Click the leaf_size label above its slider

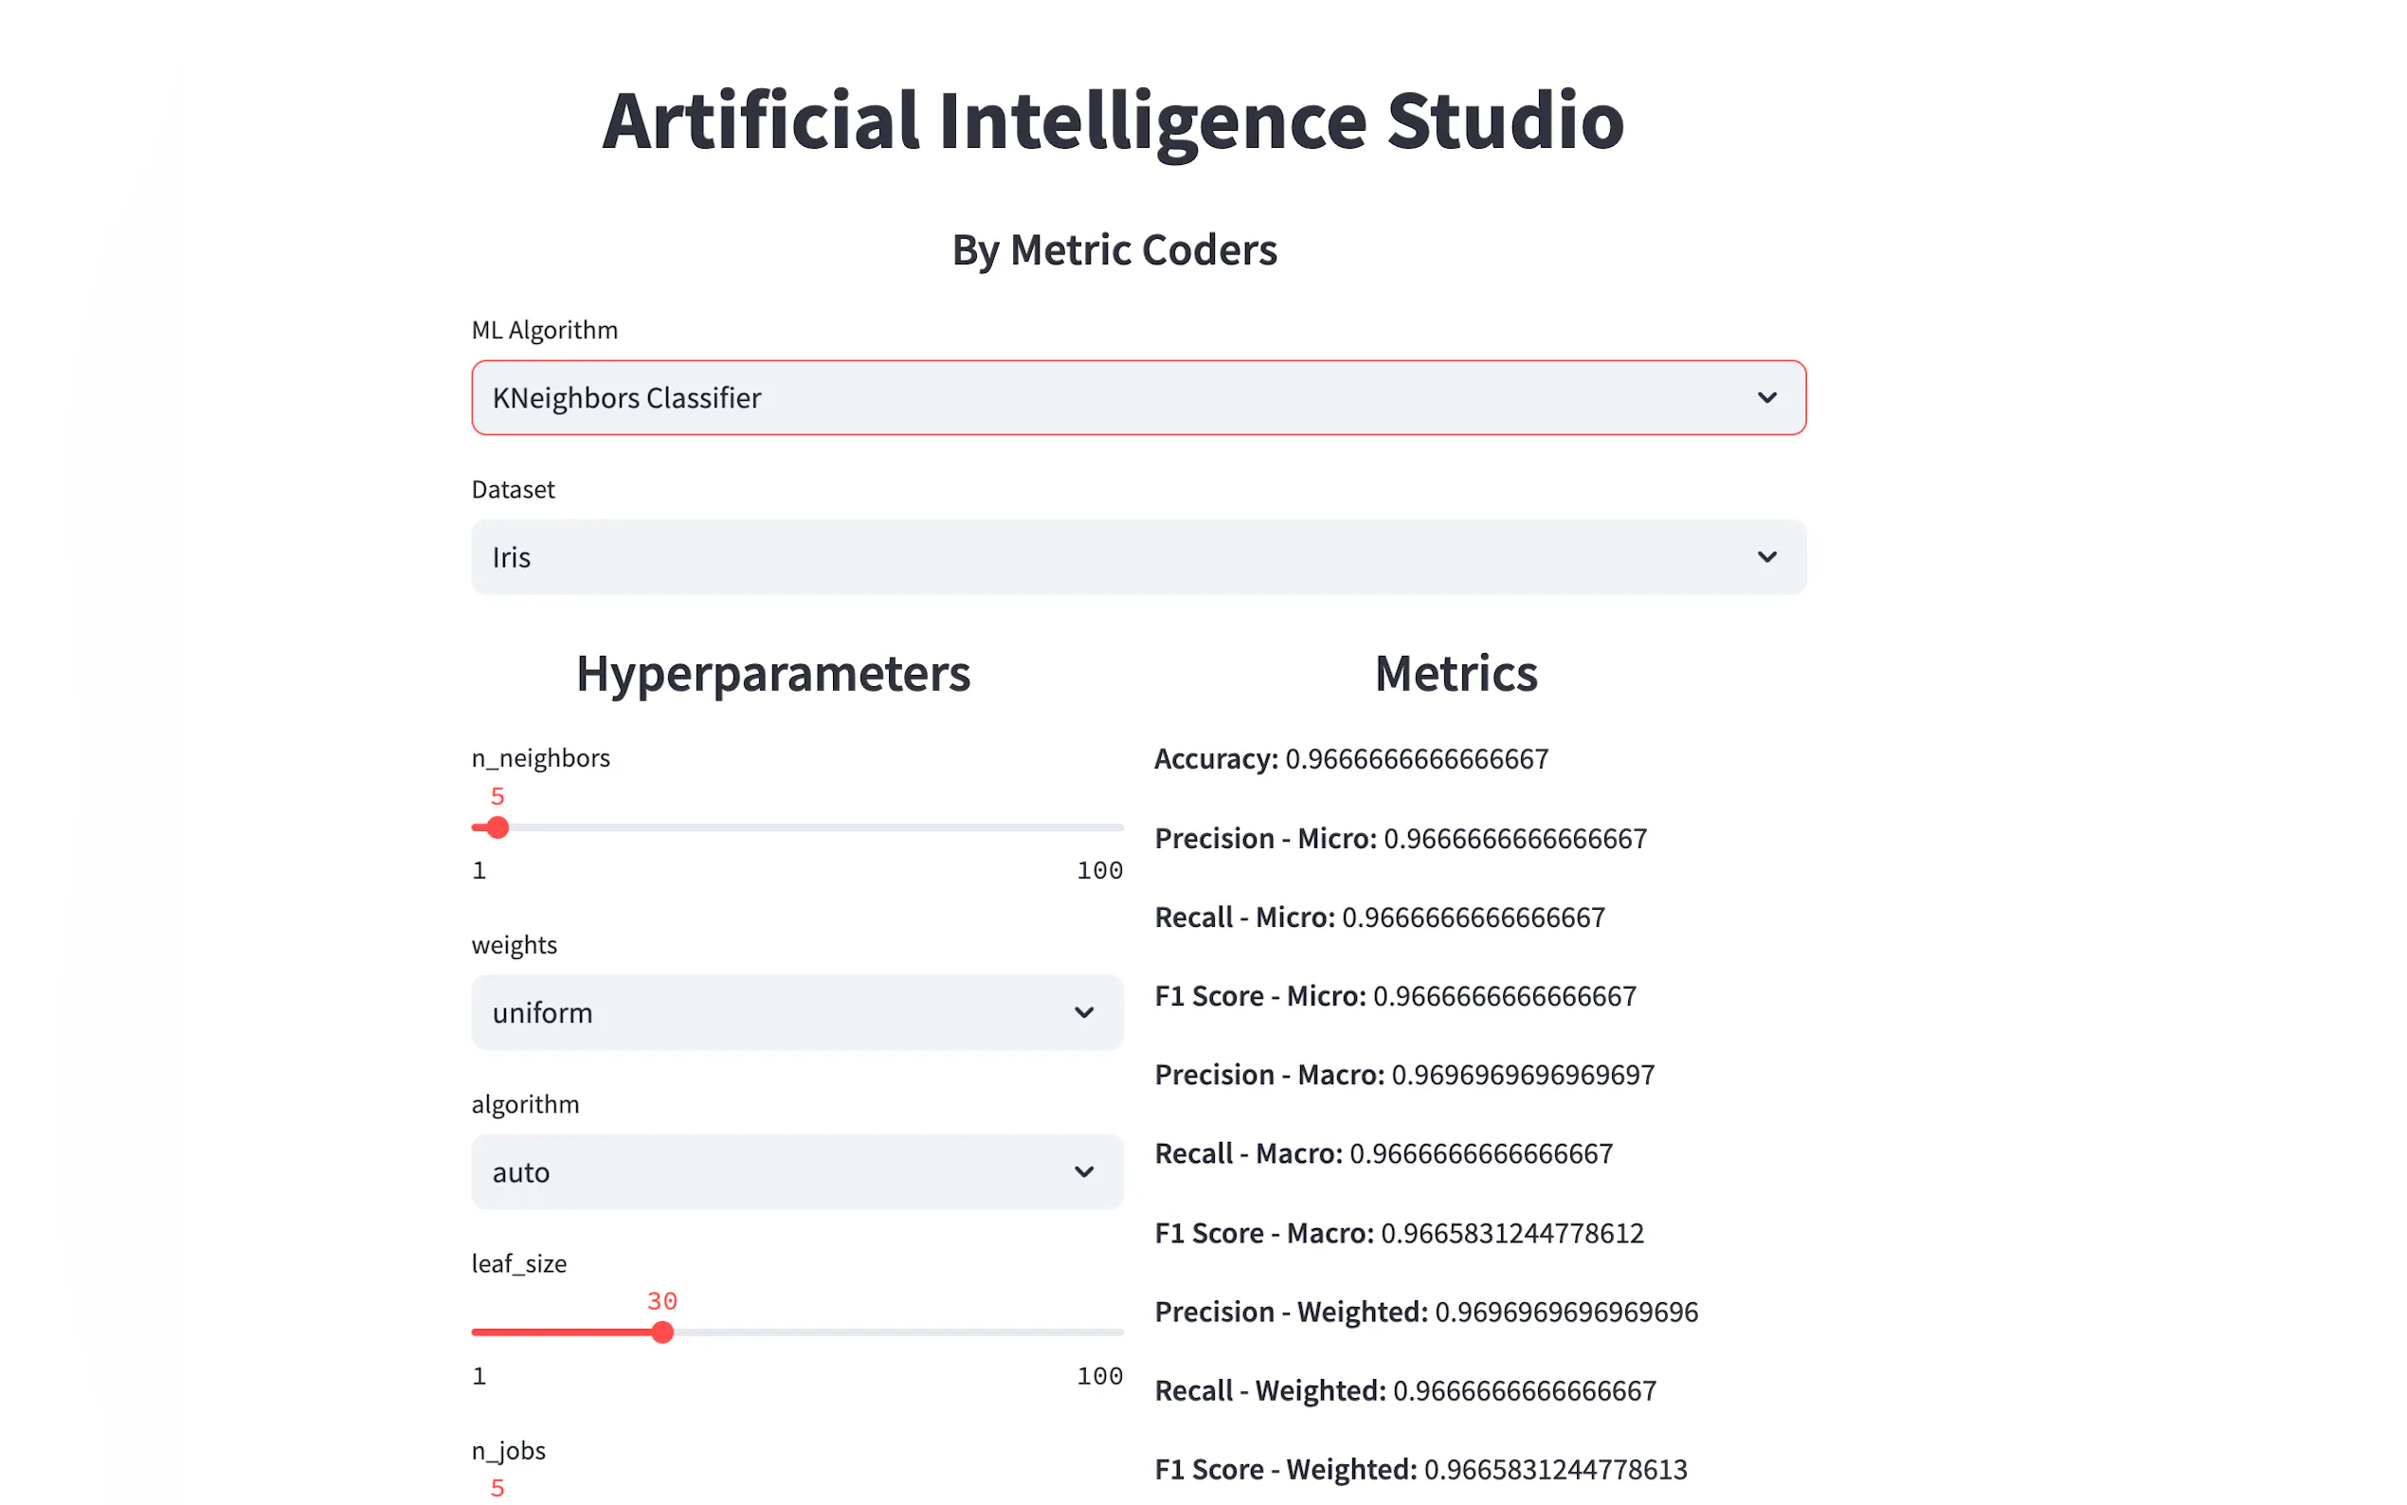pos(518,1263)
